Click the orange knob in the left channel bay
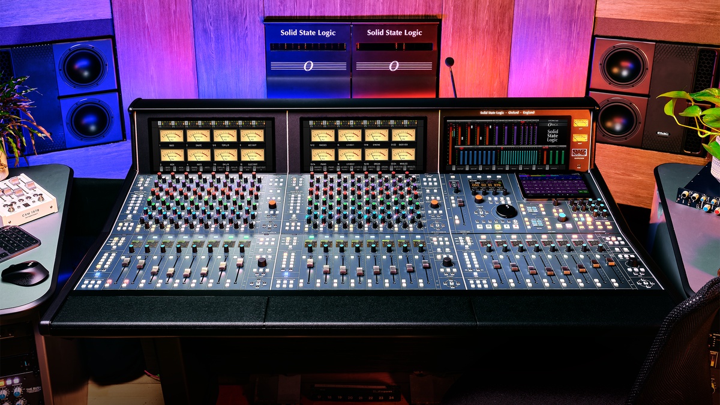The height and width of the screenshot is (405, 720). pyautogui.click(x=272, y=204)
